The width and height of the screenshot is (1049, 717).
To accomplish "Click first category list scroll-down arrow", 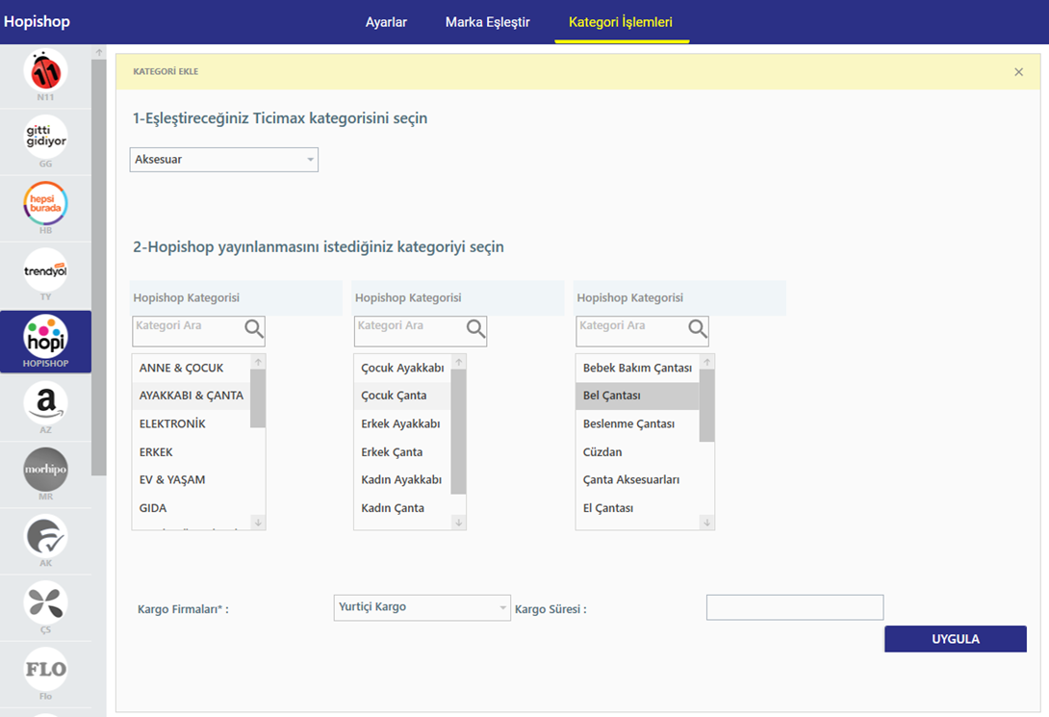I will [258, 523].
